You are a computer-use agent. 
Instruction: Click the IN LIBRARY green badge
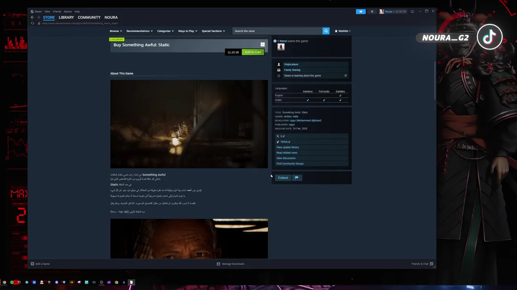point(117,39)
